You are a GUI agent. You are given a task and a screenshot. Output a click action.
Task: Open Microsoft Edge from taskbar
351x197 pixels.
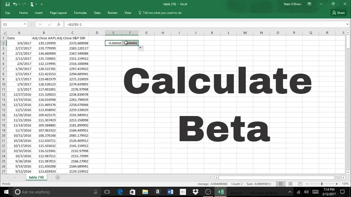[x=120, y=192]
